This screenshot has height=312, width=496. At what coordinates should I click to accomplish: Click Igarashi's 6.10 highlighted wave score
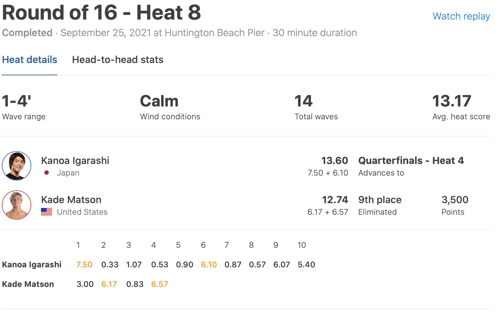click(209, 265)
